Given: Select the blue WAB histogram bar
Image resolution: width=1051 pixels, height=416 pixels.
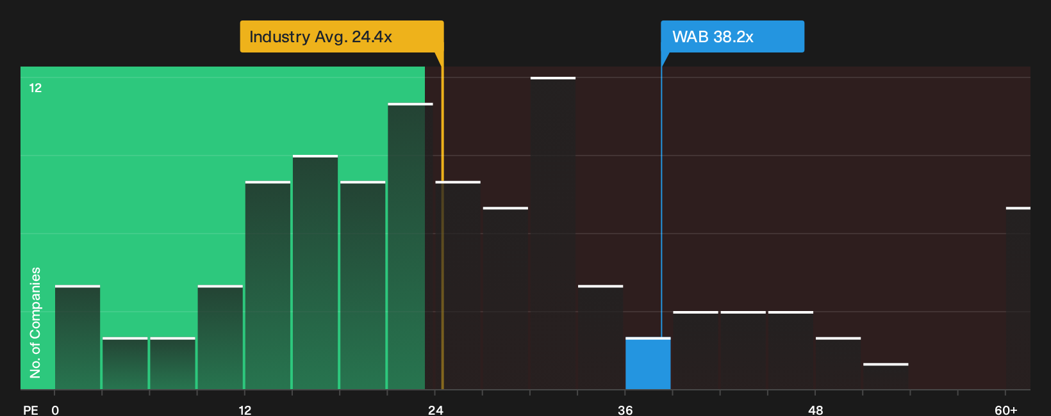Looking at the screenshot, I should 648,364.
